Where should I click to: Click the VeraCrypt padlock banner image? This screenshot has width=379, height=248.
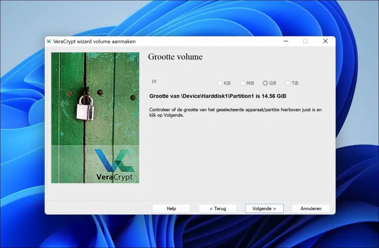point(95,118)
